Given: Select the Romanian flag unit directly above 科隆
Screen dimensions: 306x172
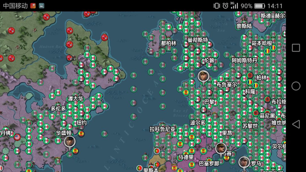Looking at the screenshot, I should [x=250, y=82].
